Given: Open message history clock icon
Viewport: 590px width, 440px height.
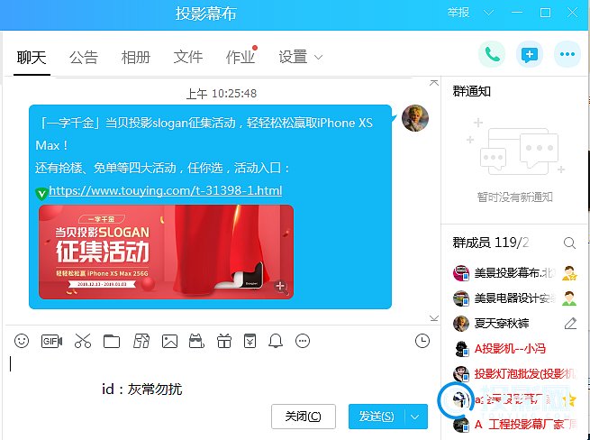Looking at the screenshot, I should pyautogui.click(x=422, y=341).
